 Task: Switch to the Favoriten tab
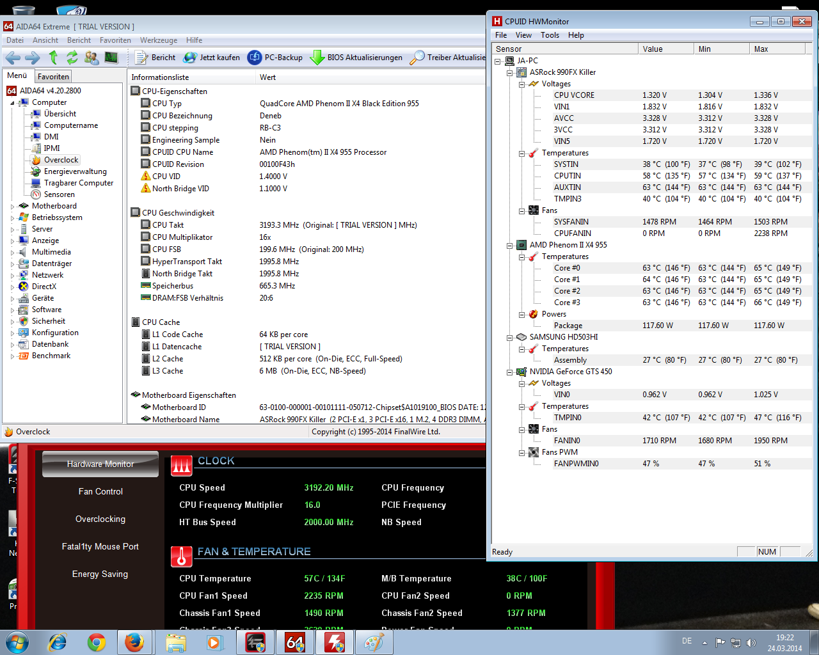tap(53, 76)
